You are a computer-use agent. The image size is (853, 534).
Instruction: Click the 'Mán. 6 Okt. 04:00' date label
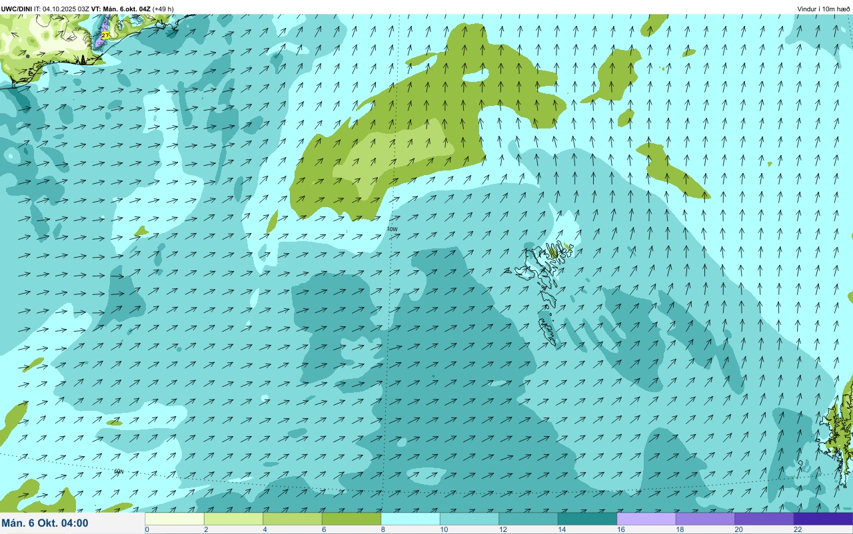45,523
